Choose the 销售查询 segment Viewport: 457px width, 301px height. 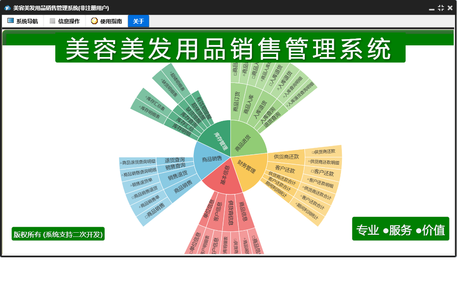click(175, 166)
